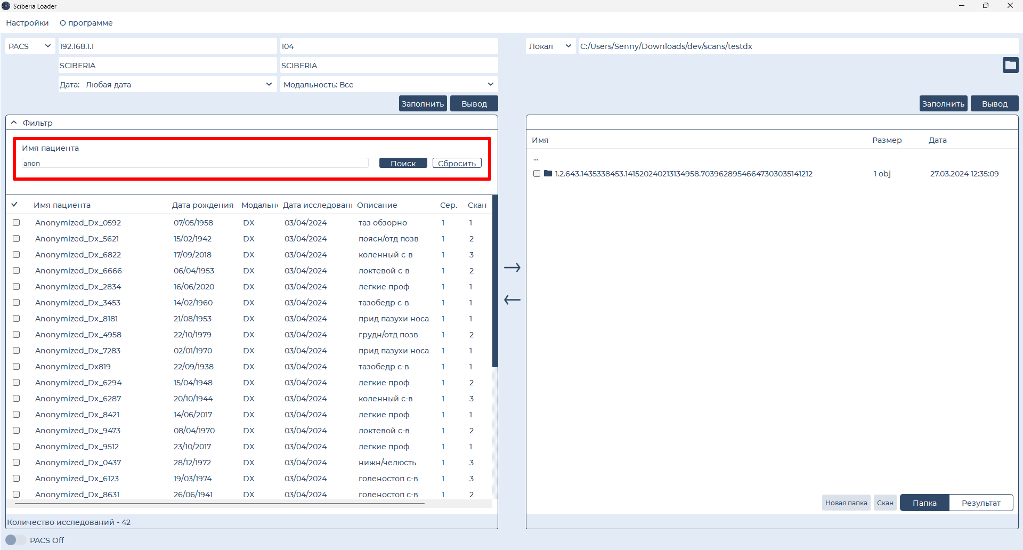This screenshot has height=550, width=1023.
Task: Open the PACS source dropdown
Action: point(30,46)
